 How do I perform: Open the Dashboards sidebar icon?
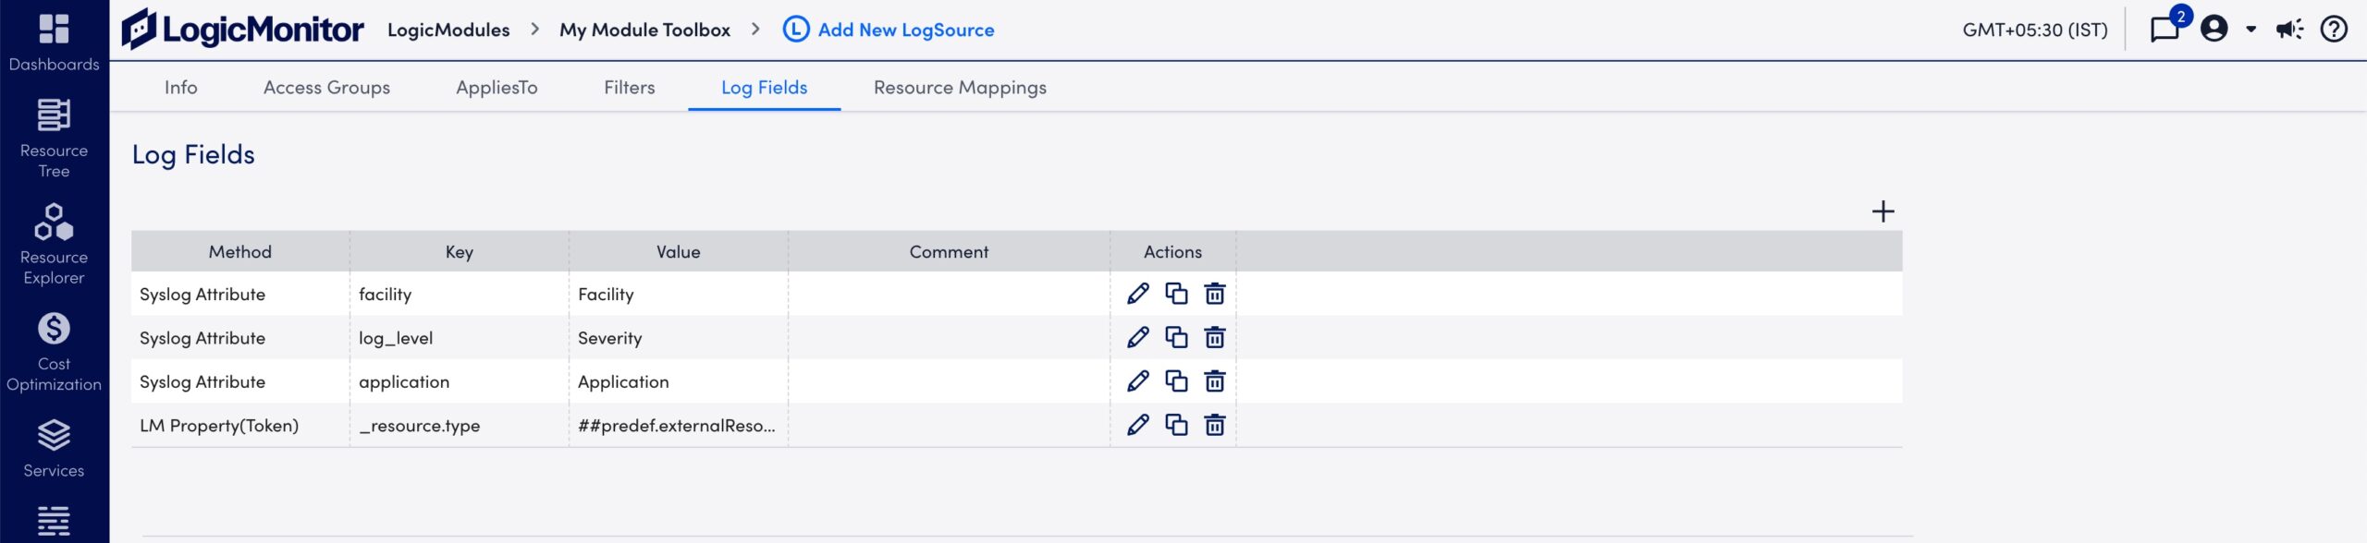pyautogui.click(x=54, y=42)
